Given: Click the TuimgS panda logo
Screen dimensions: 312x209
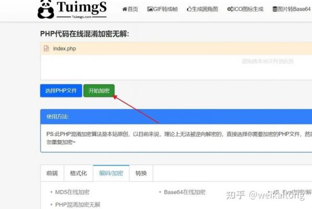Looking at the screenshot, I should pyautogui.click(x=72, y=9).
